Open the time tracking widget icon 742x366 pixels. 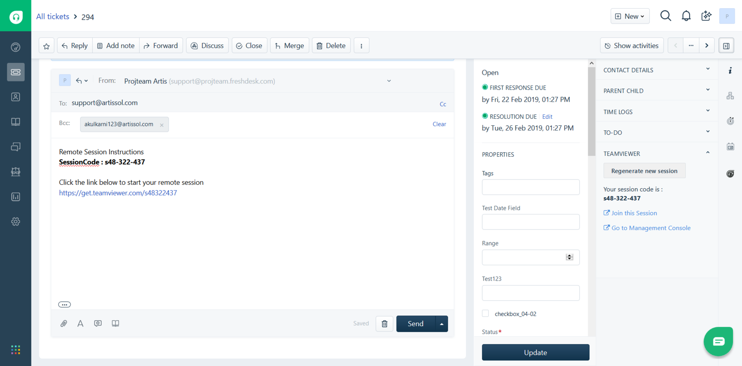730,121
